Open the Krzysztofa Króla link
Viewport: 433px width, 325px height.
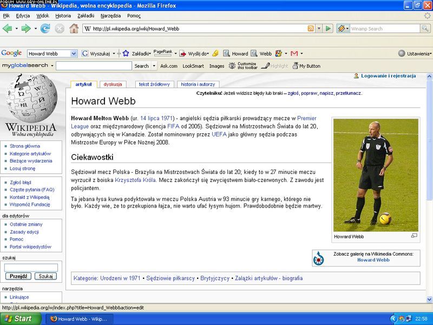click(135, 180)
